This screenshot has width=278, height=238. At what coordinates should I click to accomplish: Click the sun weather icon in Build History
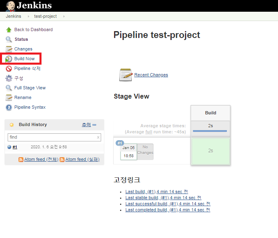(12, 125)
